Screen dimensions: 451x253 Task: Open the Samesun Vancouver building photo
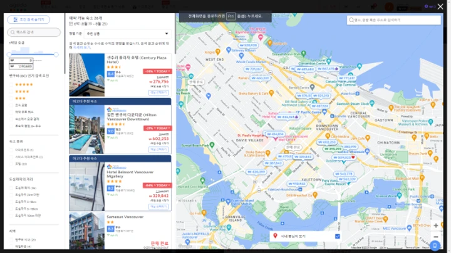tap(87, 231)
